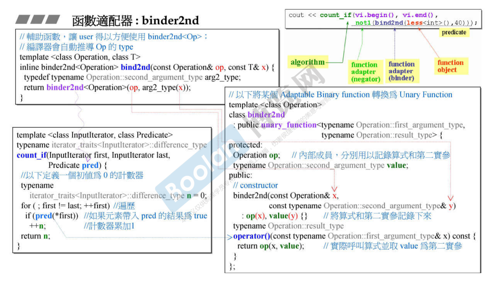Viewport: 490px width, 283px height.
Task: Click the 'if (pred(*first))' statement
Action: point(52,216)
